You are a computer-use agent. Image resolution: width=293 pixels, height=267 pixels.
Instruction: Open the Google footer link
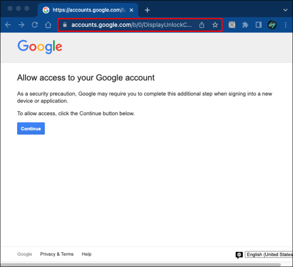point(25,254)
